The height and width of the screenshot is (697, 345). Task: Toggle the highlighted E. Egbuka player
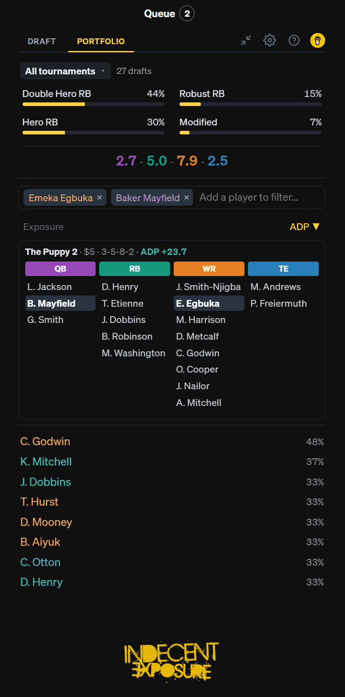point(209,303)
